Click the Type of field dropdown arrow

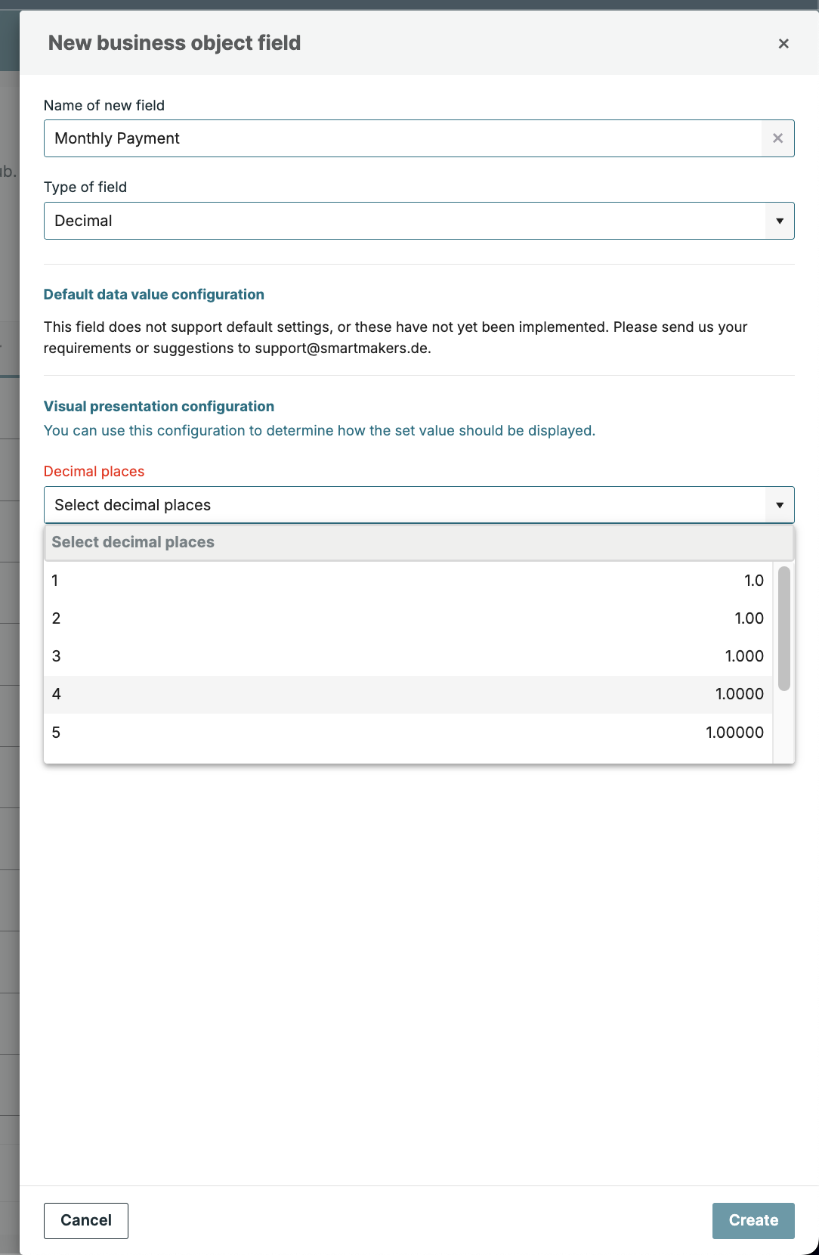pyautogui.click(x=779, y=221)
